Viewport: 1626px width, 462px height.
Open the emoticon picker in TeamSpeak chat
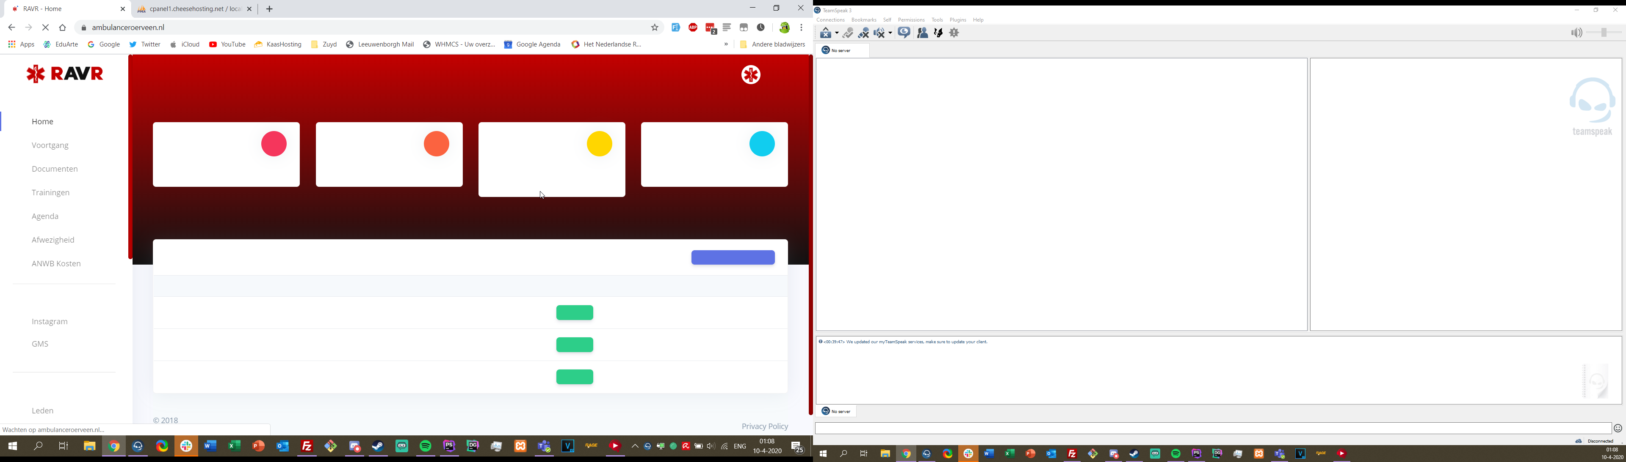click(x=1618, y=429)
